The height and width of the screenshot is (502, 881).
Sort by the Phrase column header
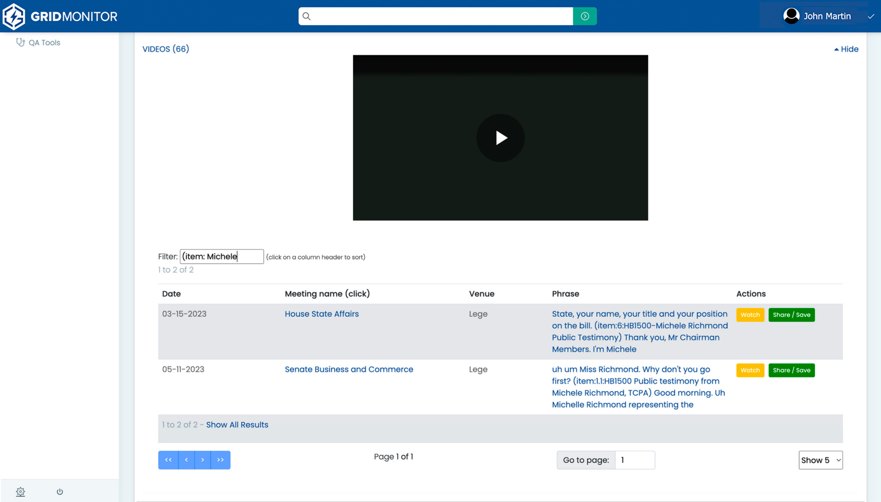566,294
